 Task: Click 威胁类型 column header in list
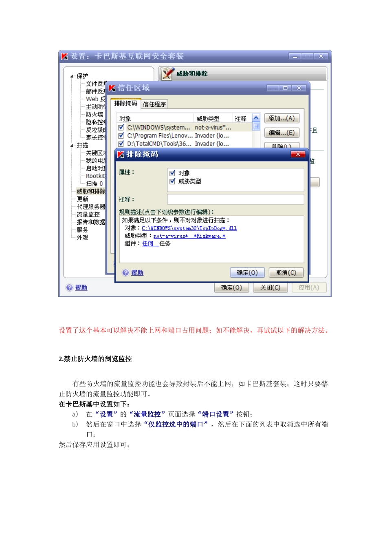pyautogui.click(x=213, y=119)
